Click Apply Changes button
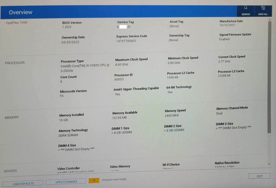 coord(66,182)
